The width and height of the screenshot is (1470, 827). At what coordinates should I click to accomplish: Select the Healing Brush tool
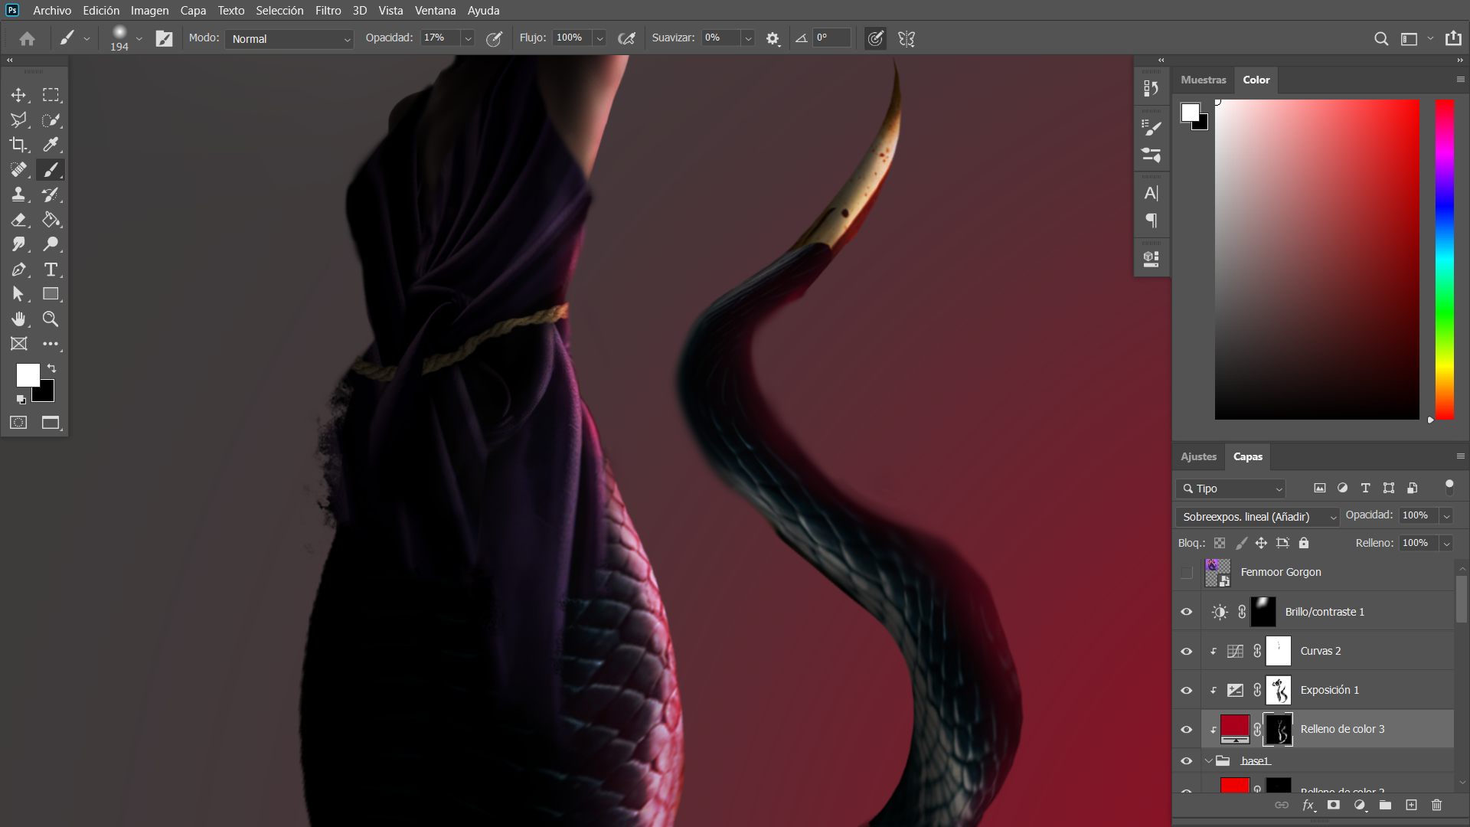18,170
